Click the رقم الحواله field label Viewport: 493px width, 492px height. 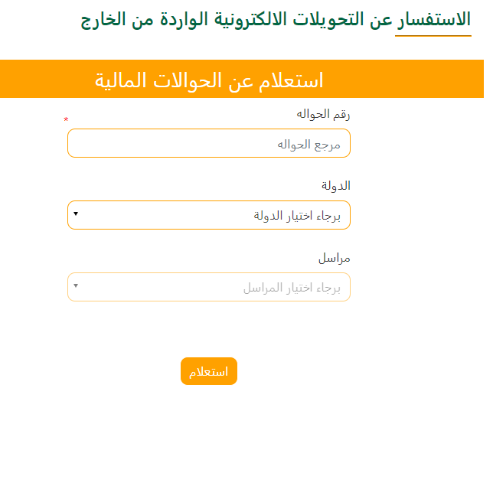pyautogui.click(x=323, y=115)
